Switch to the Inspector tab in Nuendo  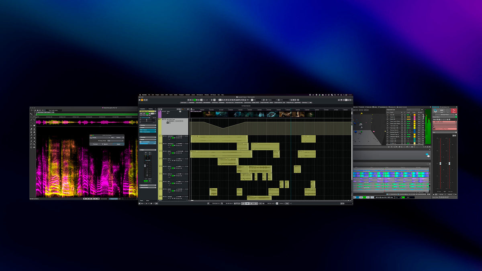pyautogui.click(x=143, y=109)
